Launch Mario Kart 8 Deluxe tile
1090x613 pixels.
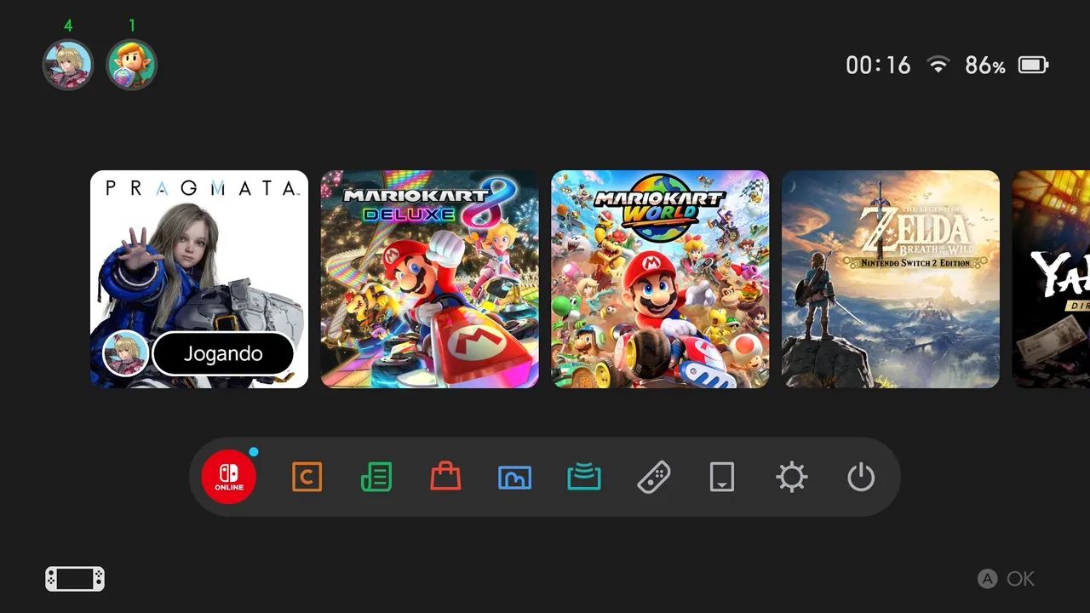(x=430, y=279)
